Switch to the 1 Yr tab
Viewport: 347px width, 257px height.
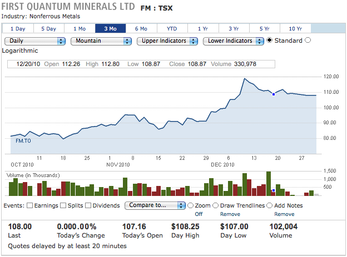pos(203,28)
